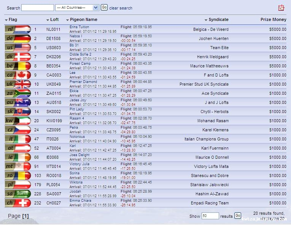The width and height of the screenshot is (291, 225).
Task: Click the United States 'us' flag icon
Action: 18,48
